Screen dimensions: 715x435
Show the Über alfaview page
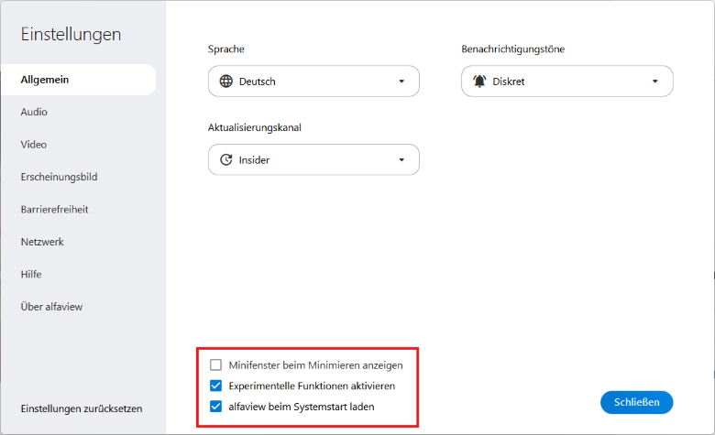[x=51, y=307]
